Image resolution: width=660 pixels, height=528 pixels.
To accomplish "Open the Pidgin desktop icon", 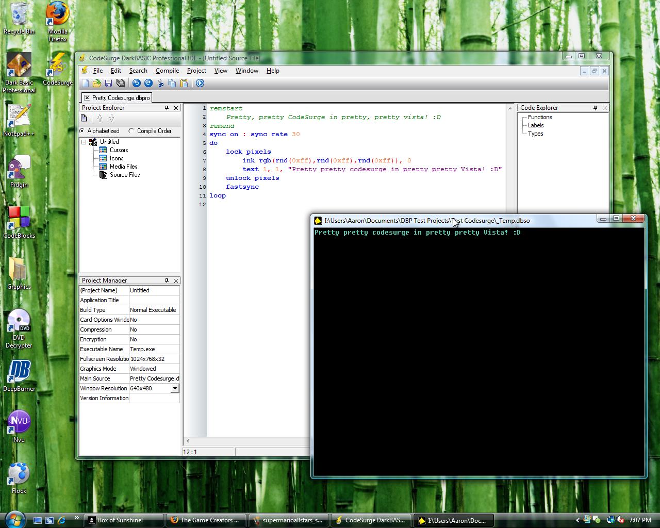I will click(19, 171).
